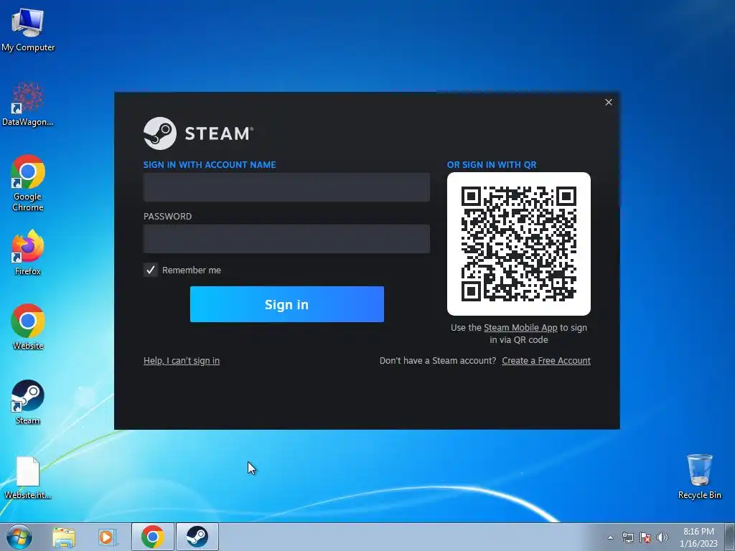Open the Steam Mobile App link
Viewport: 735px width, 551px height.
click(520, 327)
